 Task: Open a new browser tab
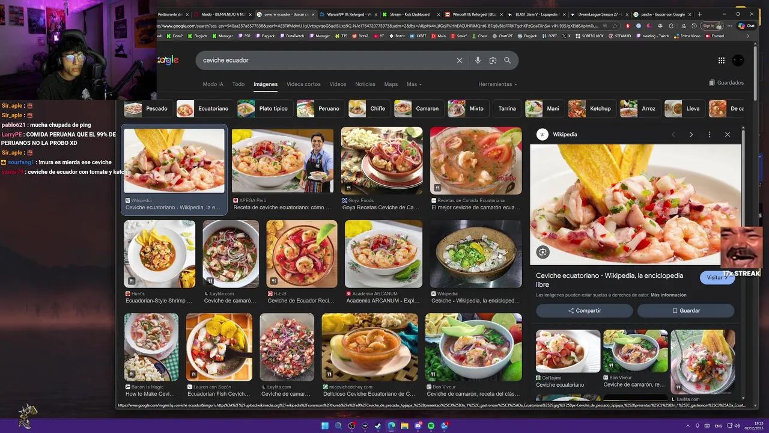click(699, 14)
